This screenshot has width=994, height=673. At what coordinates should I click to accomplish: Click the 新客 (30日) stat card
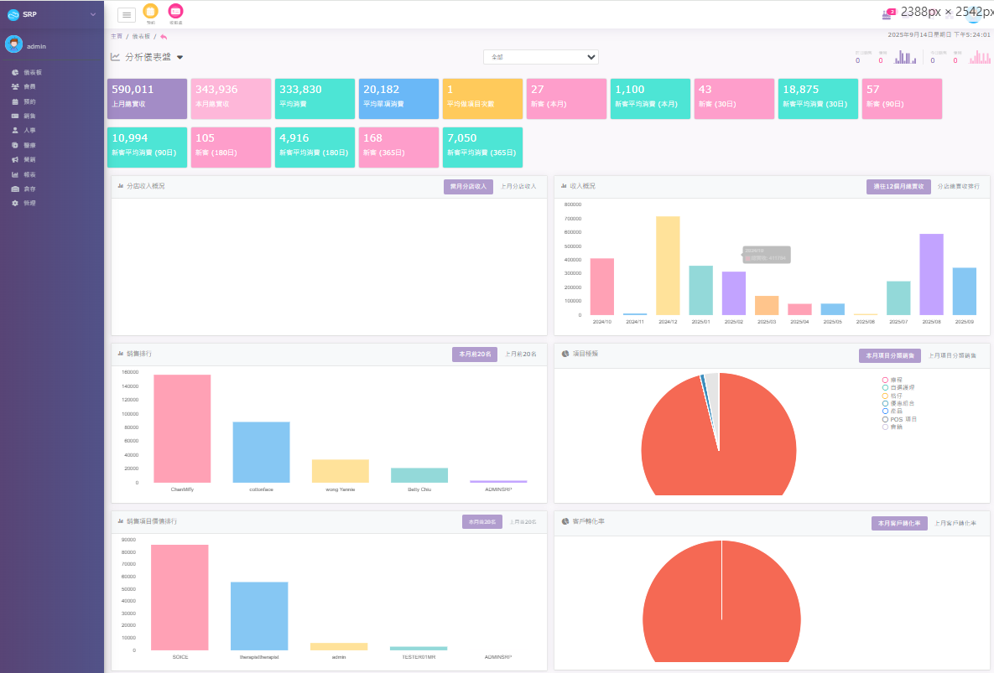734,98
